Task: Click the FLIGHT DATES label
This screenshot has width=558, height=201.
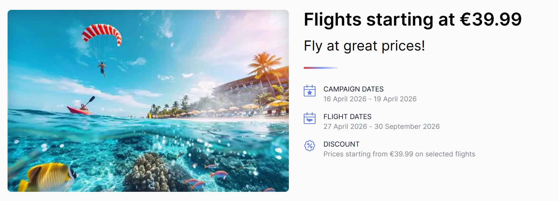Action: [347, 117]
